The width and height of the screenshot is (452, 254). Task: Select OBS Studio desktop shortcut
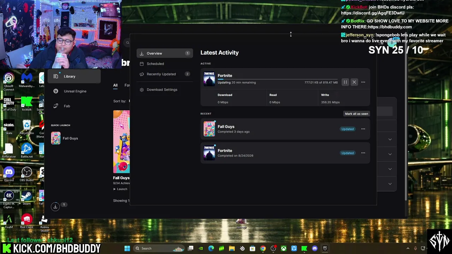point(27,175)
